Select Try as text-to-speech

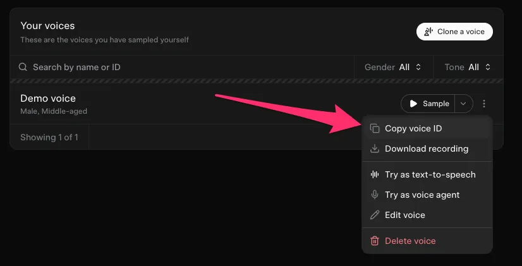427,174
